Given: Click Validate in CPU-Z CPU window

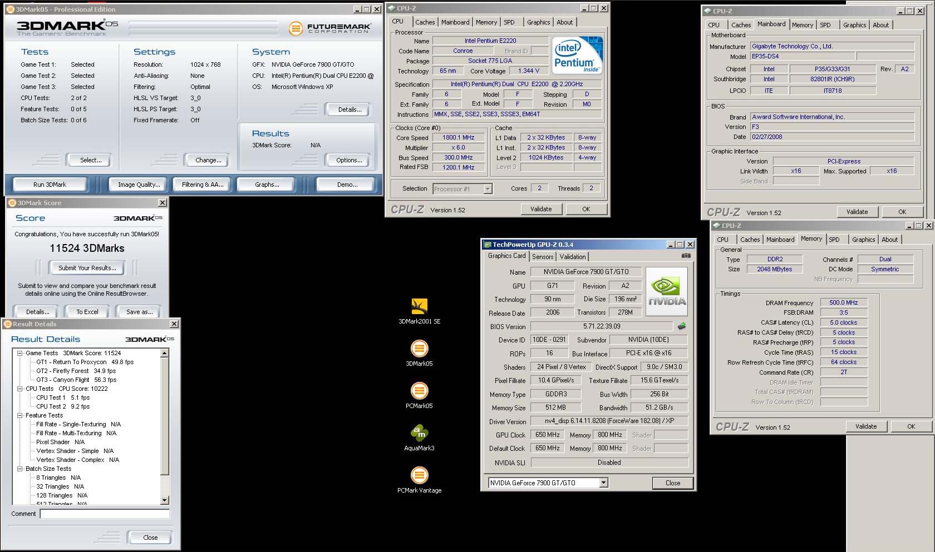Looking at the screenshot, I should [541, 209].
